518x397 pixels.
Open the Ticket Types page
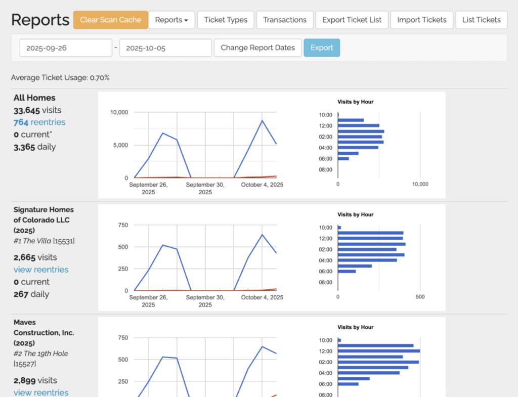(226, 20)
